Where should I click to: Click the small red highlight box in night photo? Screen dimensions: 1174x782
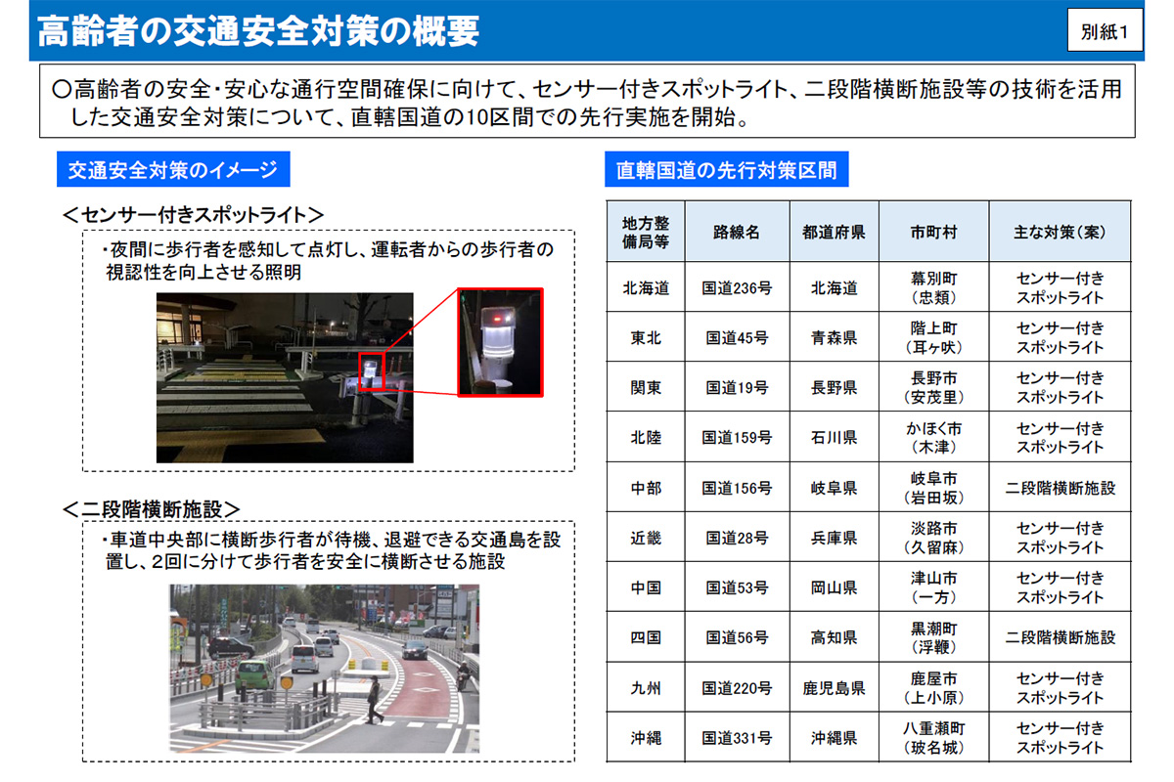point(372,370)
